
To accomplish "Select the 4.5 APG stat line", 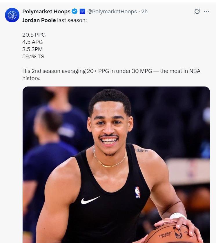I will [32, 42].
